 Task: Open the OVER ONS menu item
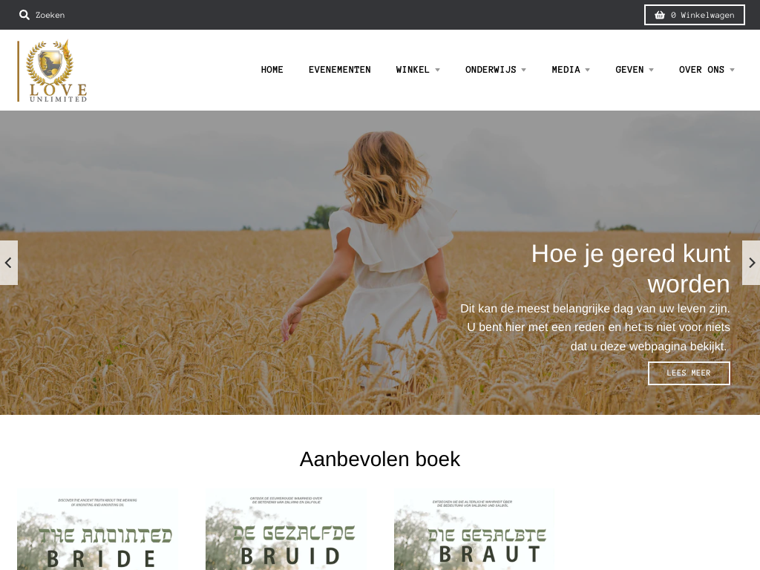(x=701, y=70)
